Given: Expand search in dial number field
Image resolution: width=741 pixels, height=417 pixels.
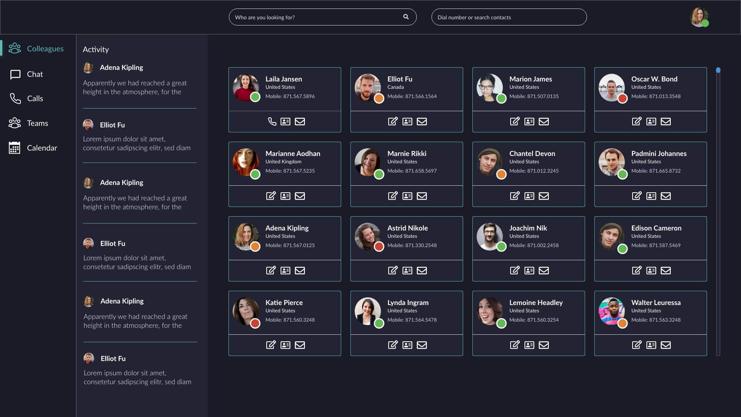Looking at the screenshot, I should [x=508, y=17].
